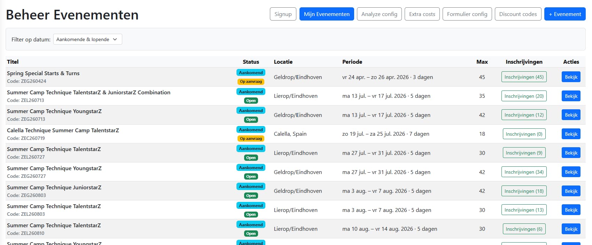
Task: Click Bekijk for Calella Technique Summer Camp
Action: [x=571, y=134]
